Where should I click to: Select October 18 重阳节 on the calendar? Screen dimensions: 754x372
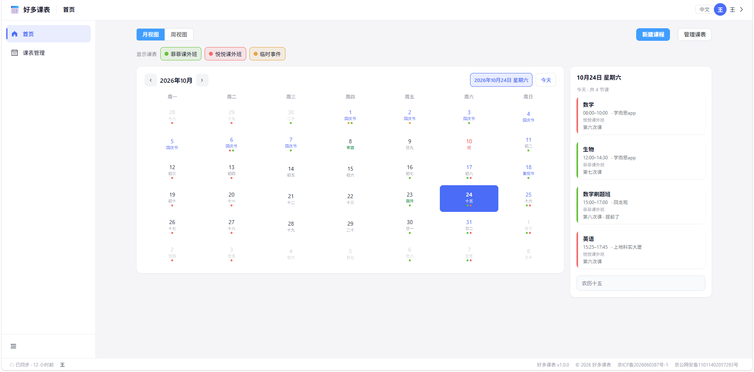coord(529,171)
